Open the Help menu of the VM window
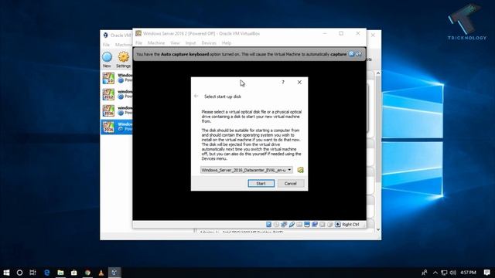495x278 pixels. click(227, 43)
